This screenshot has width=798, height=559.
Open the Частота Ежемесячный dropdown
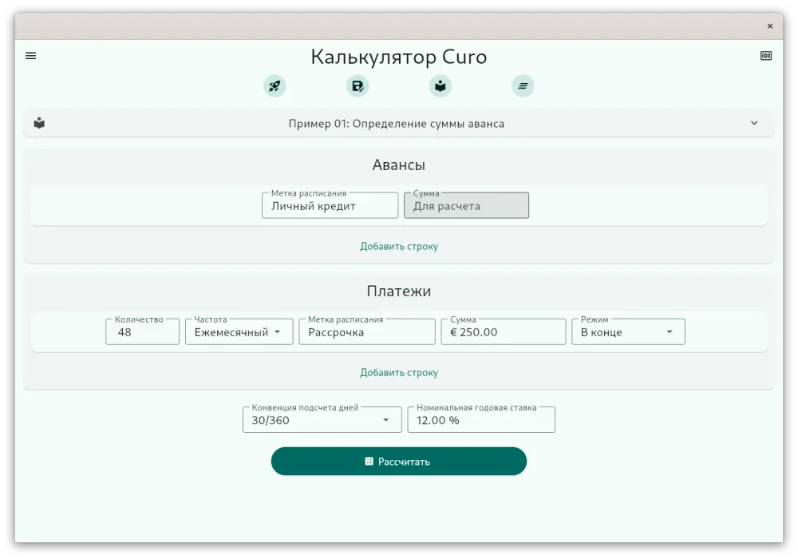(x=239, y=332)
